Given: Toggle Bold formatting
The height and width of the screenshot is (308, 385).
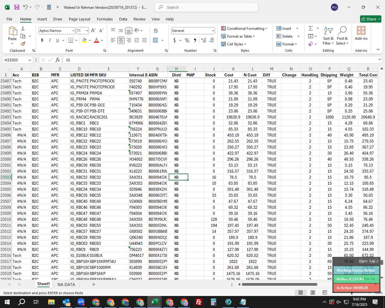Looking at the screenshot, I should pyautogui.click(x=42, y=40).
